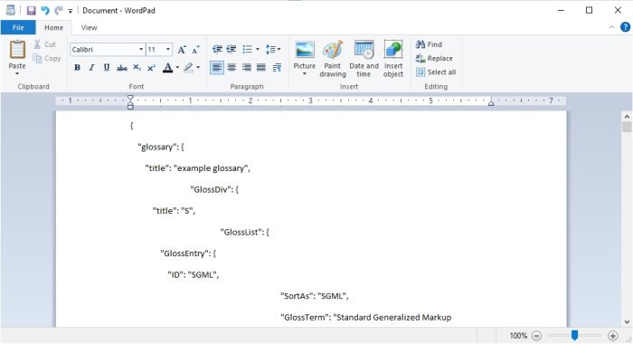The width and height of the screenshot is (633, 344).
Task: Insert Date and time
Action: [x=364, y=59]
